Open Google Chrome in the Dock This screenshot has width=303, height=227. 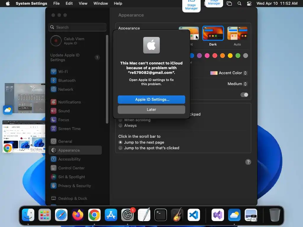point(94,215)
